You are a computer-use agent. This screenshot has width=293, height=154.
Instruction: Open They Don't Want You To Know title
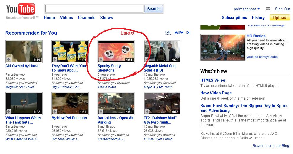coord(69,68)
